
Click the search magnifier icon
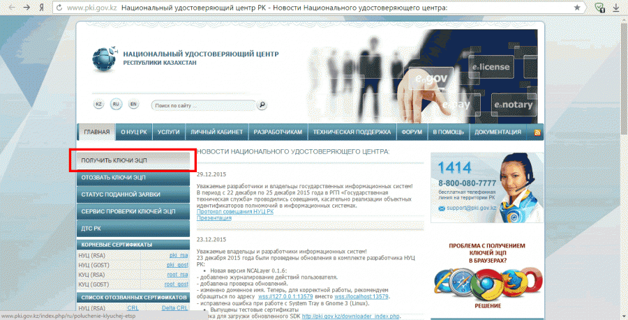[x=262, y=105]
